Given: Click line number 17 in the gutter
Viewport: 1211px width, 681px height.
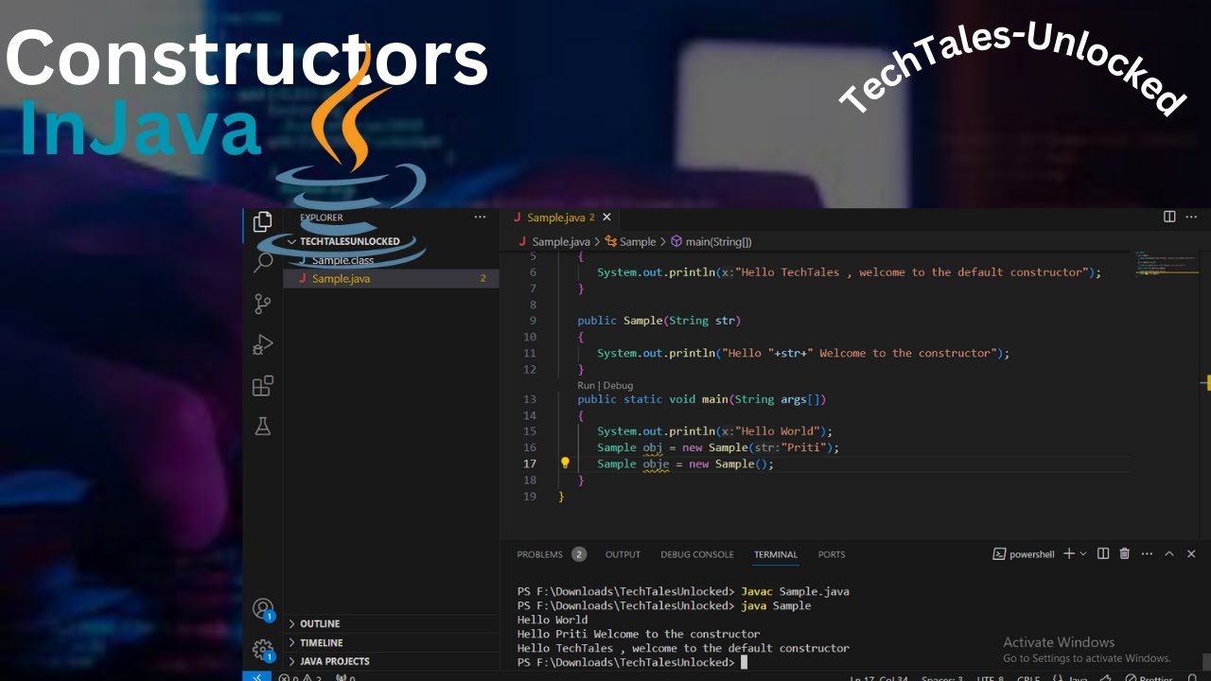Looking at the screenshot, I should coord(530,463).
